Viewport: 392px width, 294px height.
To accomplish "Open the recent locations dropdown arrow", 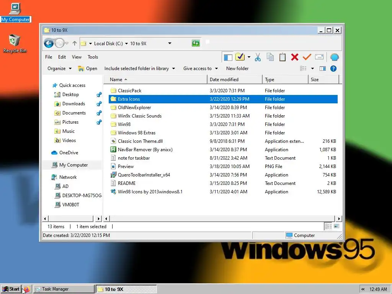I will coord(67,43).
